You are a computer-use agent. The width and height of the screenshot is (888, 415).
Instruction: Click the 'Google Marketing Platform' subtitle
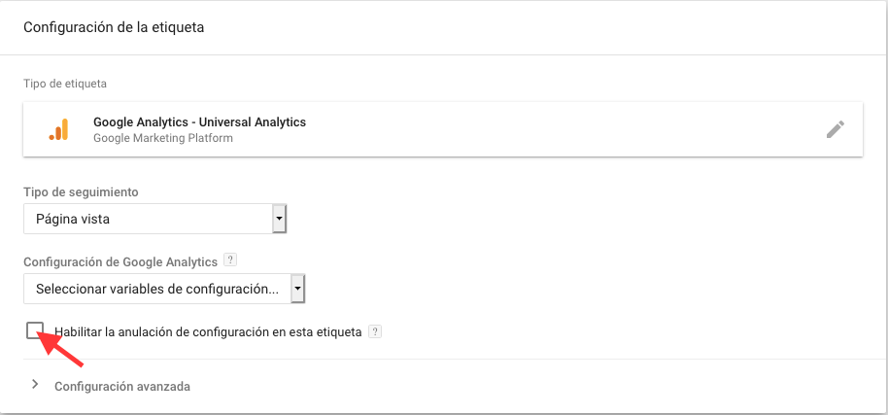[x=163, y=138]
